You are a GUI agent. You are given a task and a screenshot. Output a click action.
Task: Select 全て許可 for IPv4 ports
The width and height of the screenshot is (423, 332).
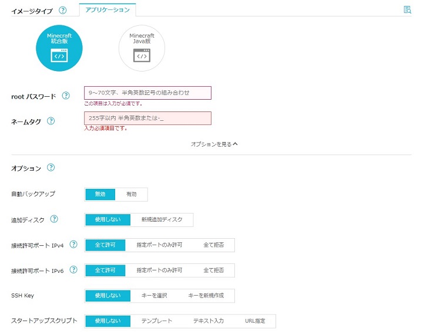click(x=106, y=245)
